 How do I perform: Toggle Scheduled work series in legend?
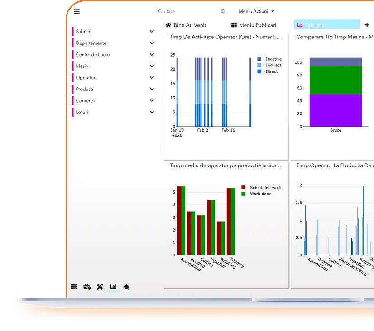(x=265, y=188)
